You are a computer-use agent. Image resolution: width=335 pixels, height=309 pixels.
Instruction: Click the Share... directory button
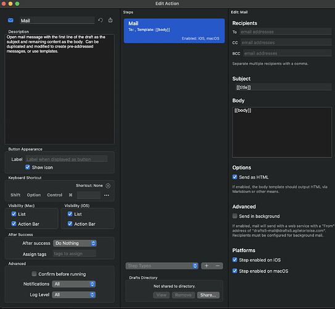click(x=208, y=295)
